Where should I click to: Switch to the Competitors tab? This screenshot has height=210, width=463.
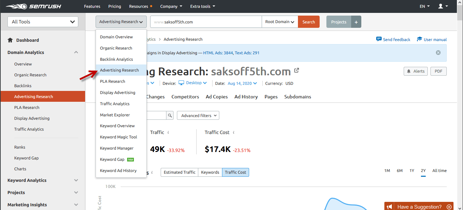coord(185,97)
